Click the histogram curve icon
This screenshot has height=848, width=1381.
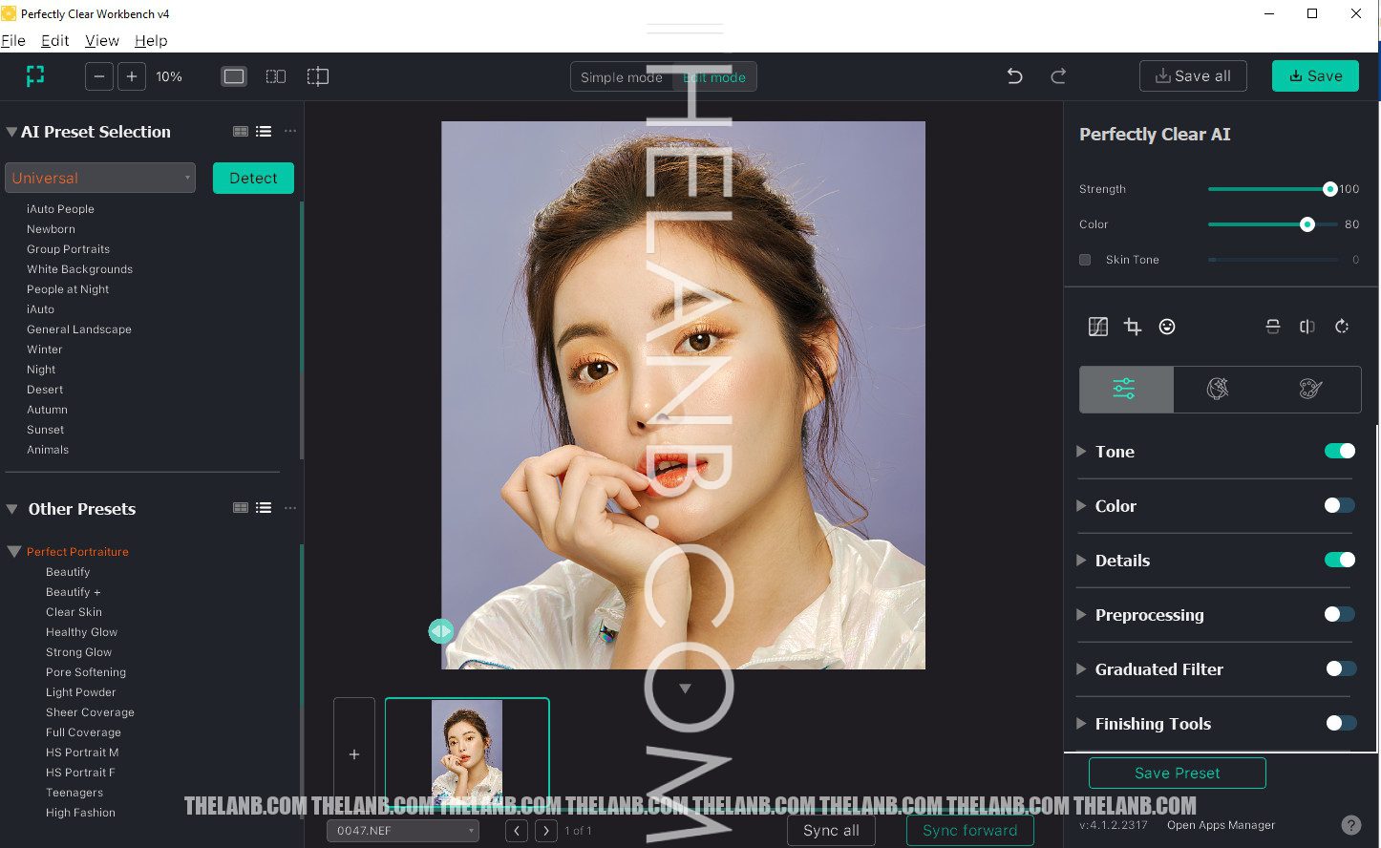[1098, 327]
